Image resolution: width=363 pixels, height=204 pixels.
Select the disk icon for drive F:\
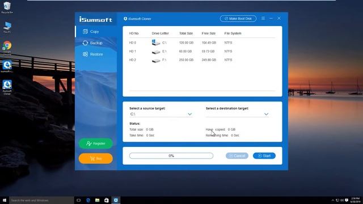point(156,61)
